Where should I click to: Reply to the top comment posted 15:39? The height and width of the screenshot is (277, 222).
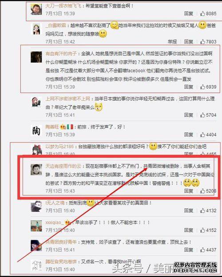(x=189, y=13)
